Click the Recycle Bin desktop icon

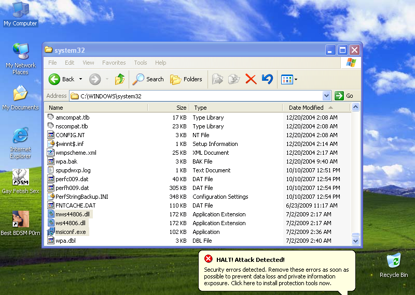tap(394, 265)
